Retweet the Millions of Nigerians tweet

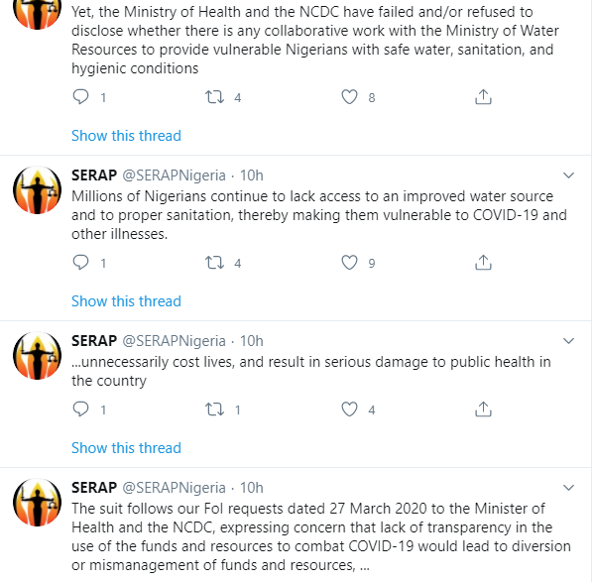pos(214,262)
